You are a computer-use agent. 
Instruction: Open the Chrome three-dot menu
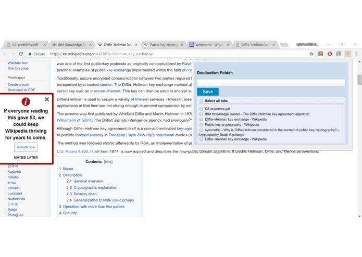(357, 54)
